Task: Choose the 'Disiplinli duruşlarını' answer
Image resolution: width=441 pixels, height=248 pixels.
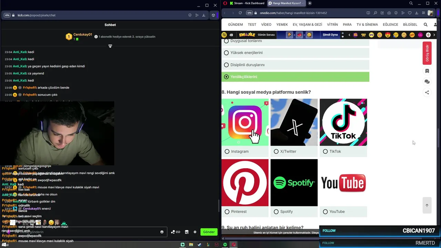Action: 295,65
